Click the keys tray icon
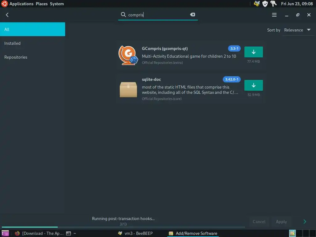Screen dimensions: 316x237 pyautogui.click(x=273, y=4)
